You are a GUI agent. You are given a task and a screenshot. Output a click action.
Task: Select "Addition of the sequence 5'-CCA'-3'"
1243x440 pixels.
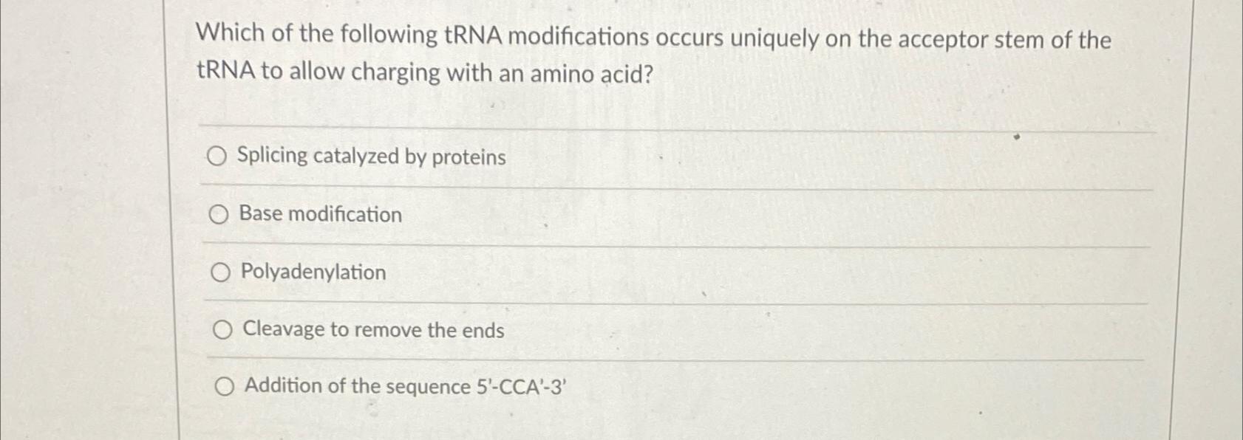pos(225,386)
